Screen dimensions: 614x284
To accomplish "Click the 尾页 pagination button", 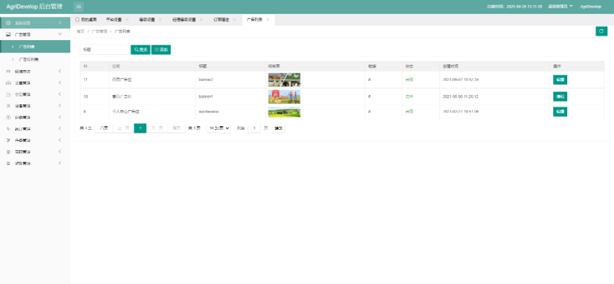I will pyautogui.click(x=177, y=128).
